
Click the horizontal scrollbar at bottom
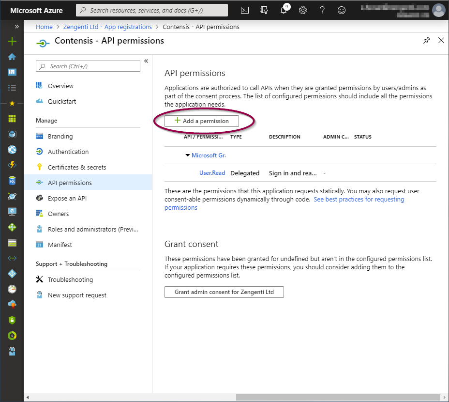[x=338, y=398]
